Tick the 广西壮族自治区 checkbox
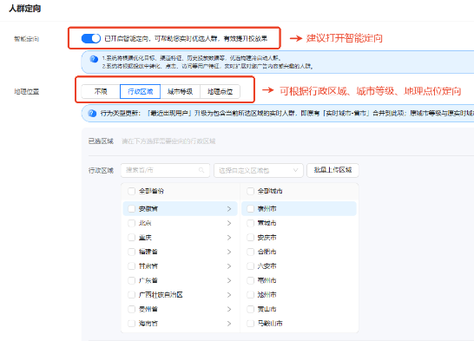 pyautogui.click(x=131, y=295)
